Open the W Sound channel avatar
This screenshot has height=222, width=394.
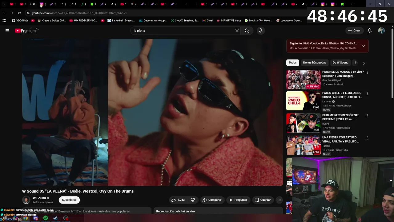26,200
